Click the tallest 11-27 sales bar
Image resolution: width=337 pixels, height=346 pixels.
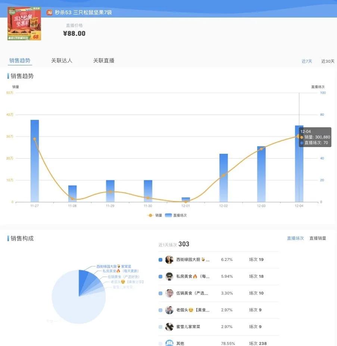[x=34, y=160]
